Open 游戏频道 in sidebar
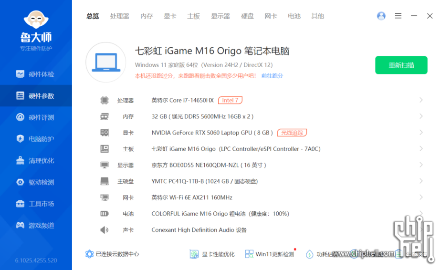This screenshot has width=441, height=270. click(36, 225)
